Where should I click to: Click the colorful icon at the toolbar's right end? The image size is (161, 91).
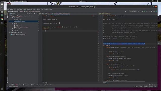pyautogui.click(x=156, y=11)
